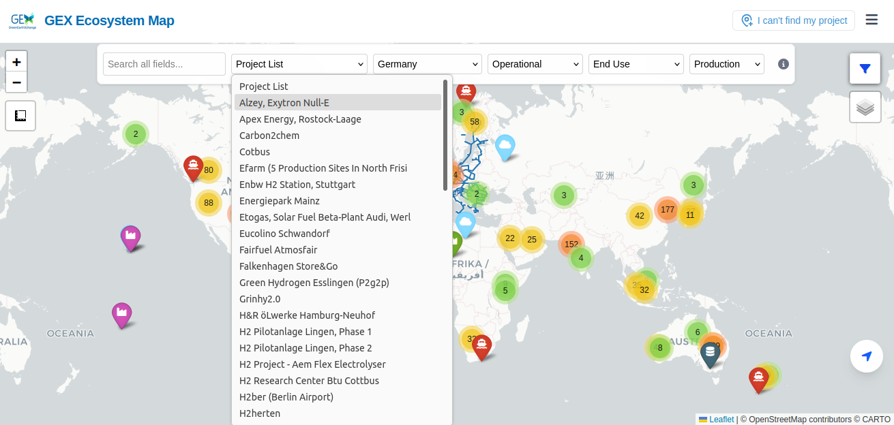Open the End Use dropdown

(x=636, y=64)
